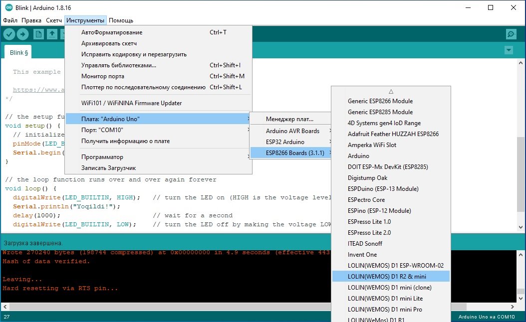Click Менеджер плат... entry
Screen dimensions: 526x322
289,119
